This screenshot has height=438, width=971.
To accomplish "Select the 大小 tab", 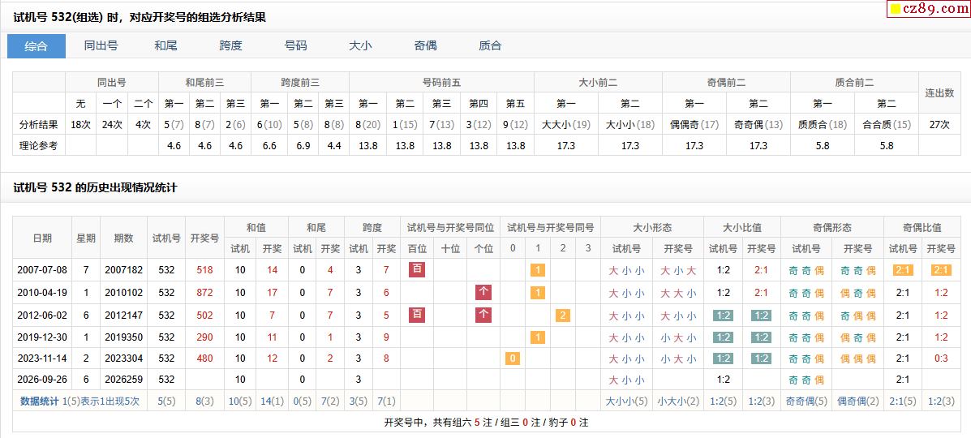I will (x=360, y=46).
